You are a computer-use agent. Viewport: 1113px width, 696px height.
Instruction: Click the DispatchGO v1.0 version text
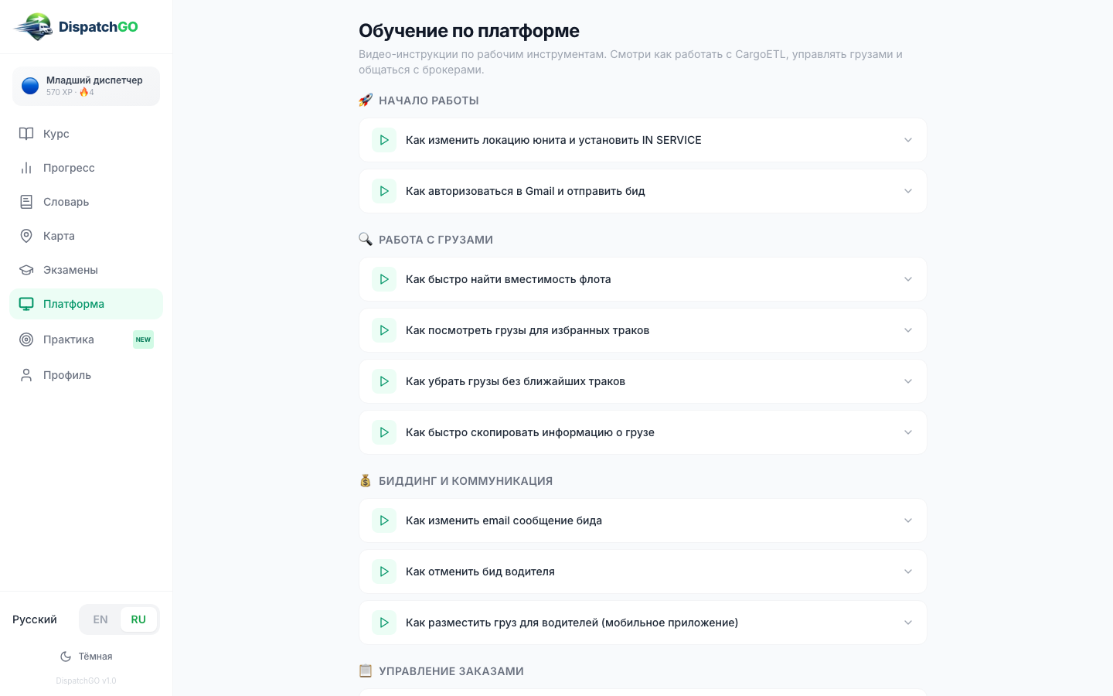[86, 681]
